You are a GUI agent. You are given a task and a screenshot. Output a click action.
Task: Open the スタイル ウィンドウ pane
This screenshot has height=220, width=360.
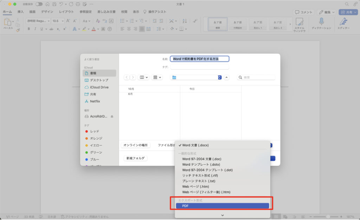300,25
